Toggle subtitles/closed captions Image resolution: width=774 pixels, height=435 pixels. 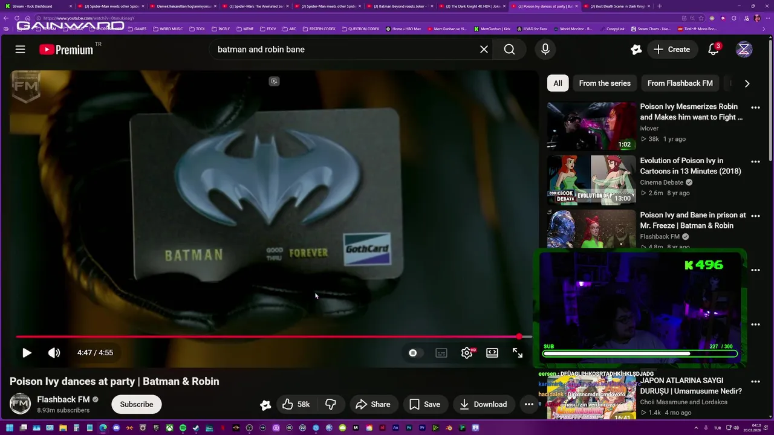[x=441, y=353]
